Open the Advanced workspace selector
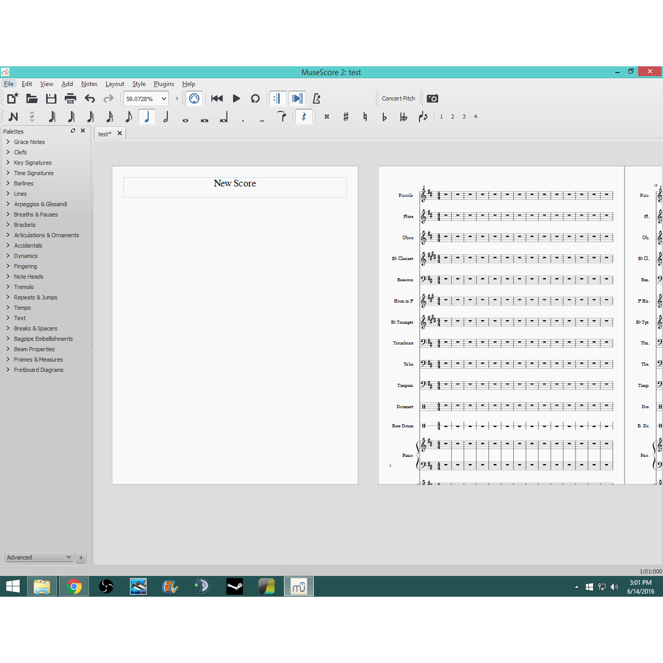This screenshot has height=663, width=663. click(x=38, y=557)
